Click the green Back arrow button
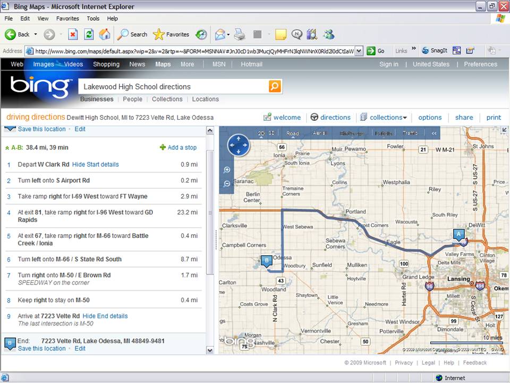The height and width of the screenshot is (383, 510). [10, 34]
